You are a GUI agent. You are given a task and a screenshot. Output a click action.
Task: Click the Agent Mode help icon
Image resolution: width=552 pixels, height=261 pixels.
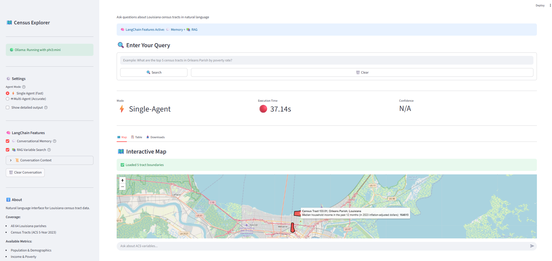point(24,87)
